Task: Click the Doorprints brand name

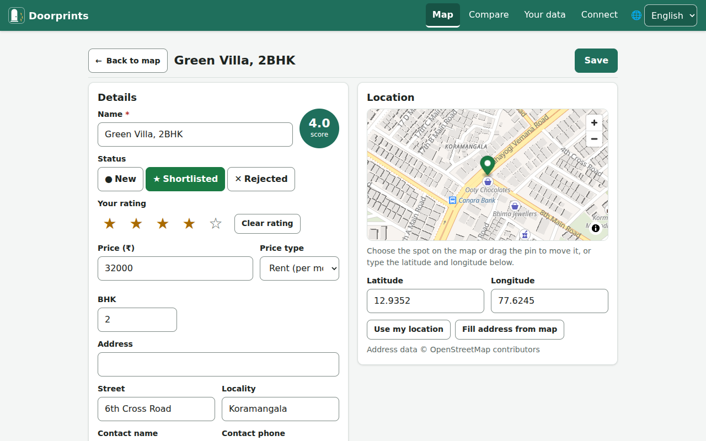Action: 58,16
